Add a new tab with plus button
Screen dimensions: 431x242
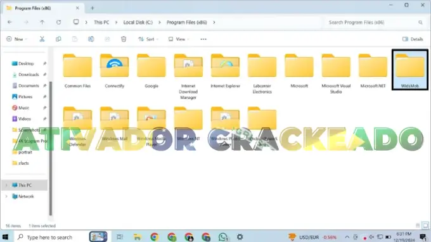[93, 8]
